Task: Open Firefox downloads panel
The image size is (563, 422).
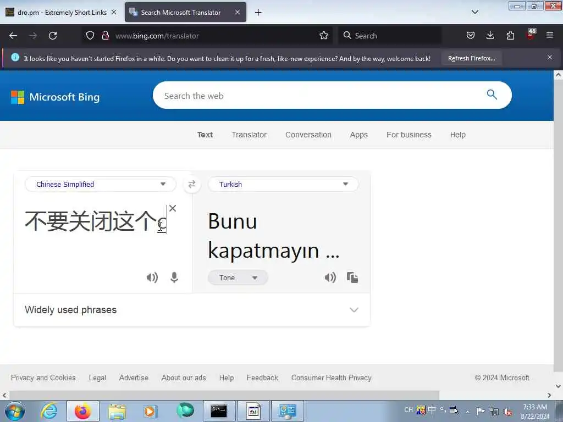Action: (x=490, y=36)
